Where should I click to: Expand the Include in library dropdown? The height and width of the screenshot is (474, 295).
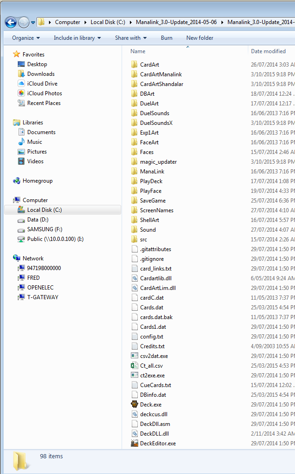77,38
